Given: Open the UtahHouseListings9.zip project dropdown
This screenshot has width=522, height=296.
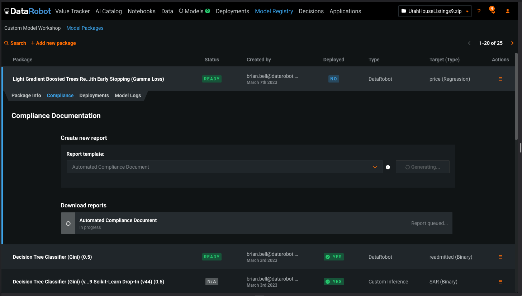Looking at the screenshot, I should click(435, 11).
